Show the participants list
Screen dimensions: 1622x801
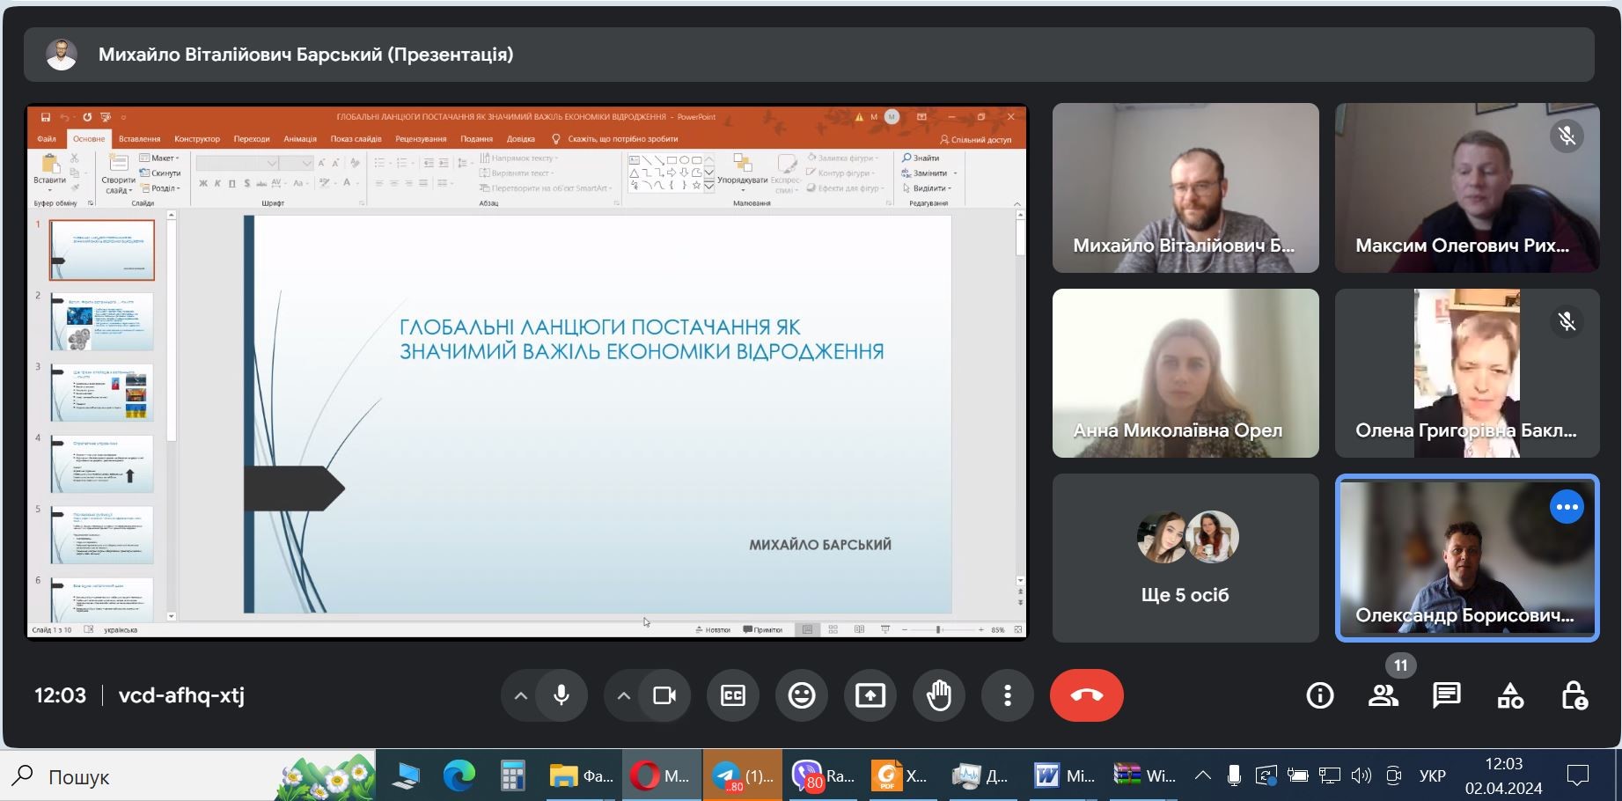[1383, 695]
